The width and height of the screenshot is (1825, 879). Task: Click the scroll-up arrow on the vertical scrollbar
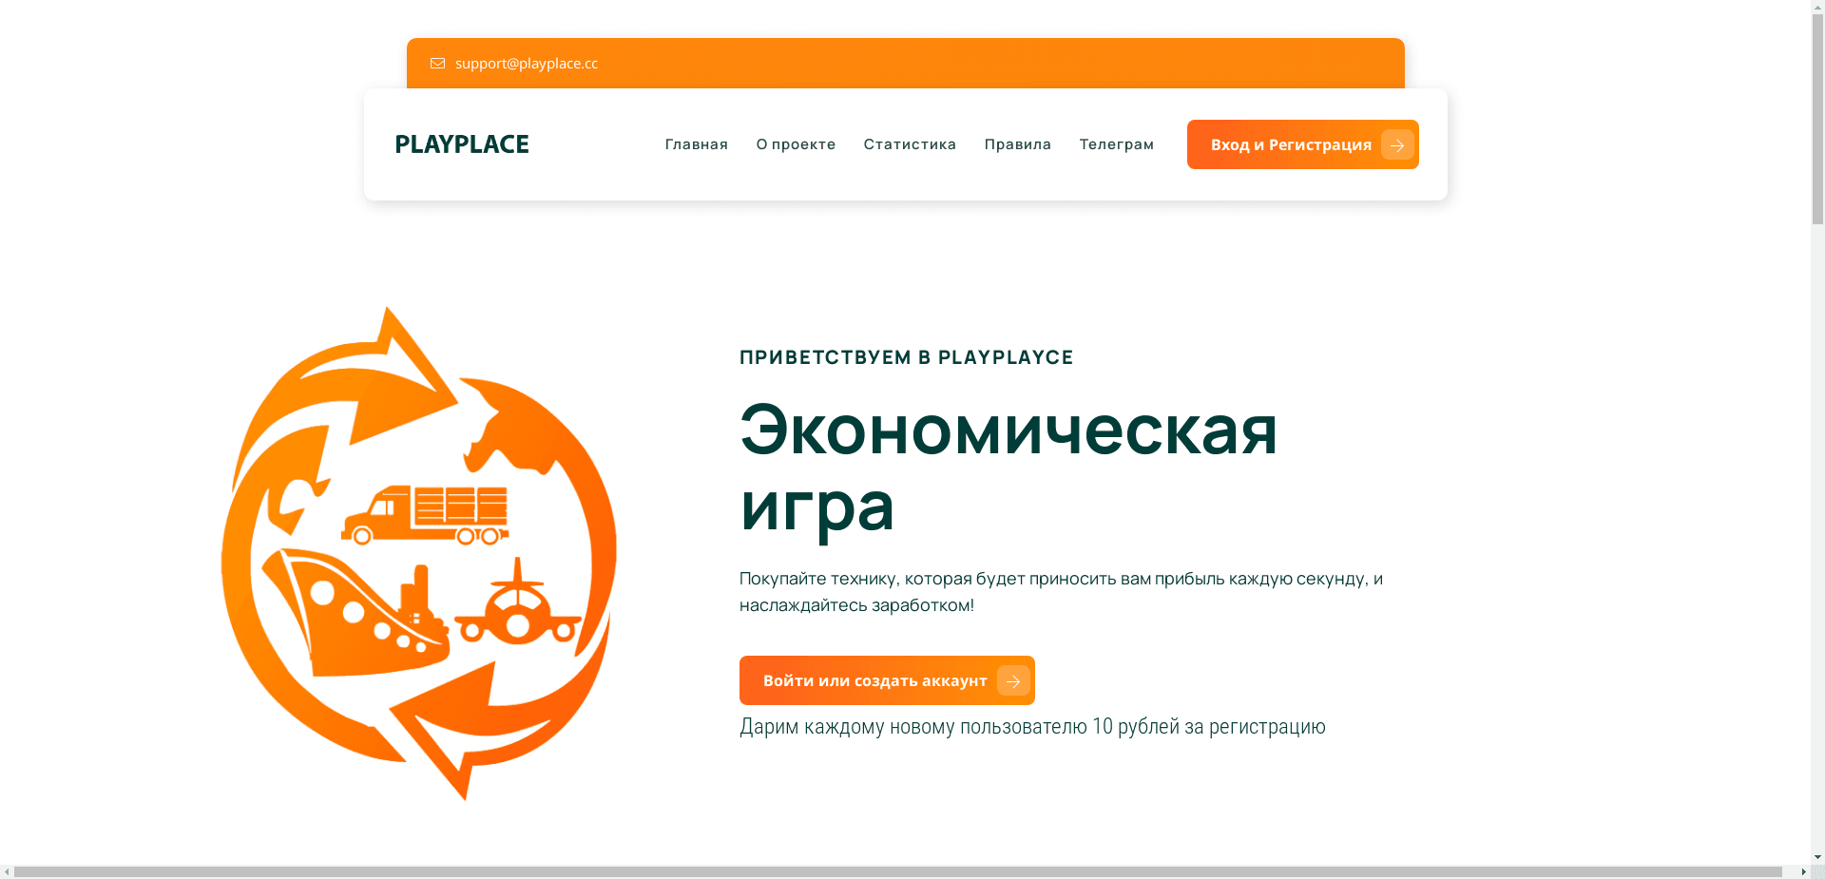[x=1815, y=6]
